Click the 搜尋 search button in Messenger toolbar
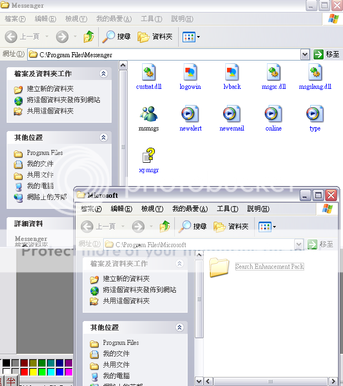This screenshot has height=386, width=343. (117, 37)
